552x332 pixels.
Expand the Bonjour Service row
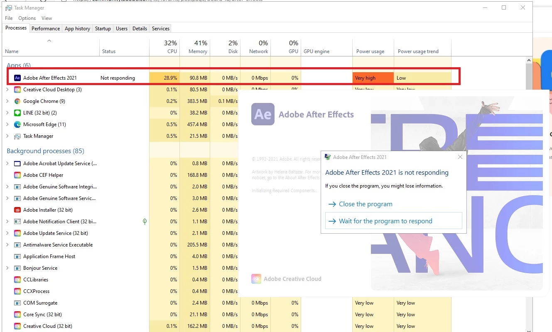click(x=7, y=268)
